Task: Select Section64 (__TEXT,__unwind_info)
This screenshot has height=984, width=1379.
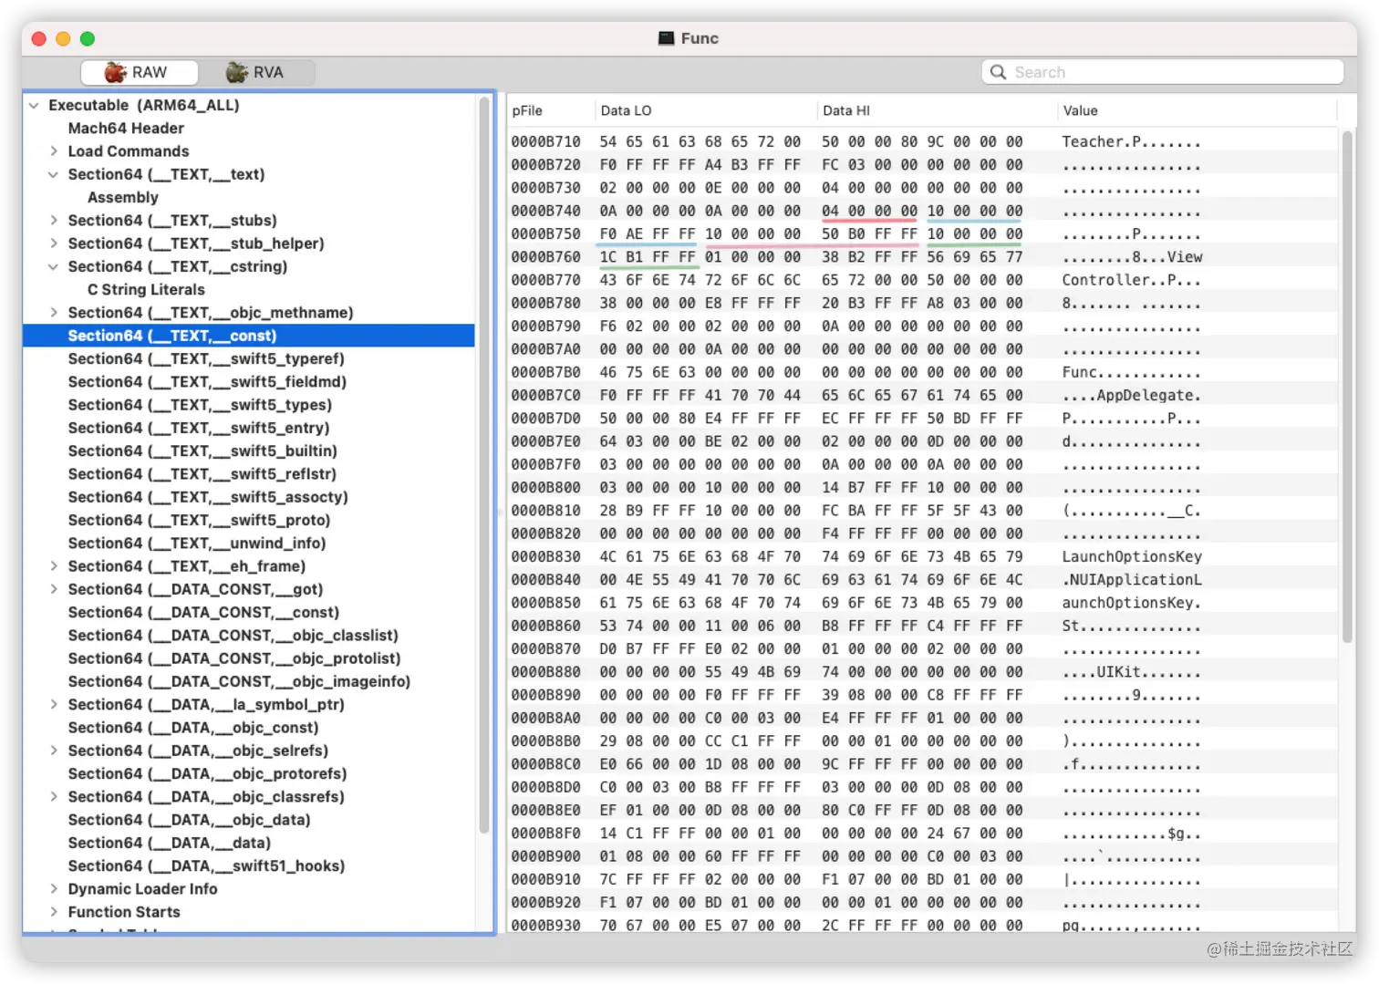Action: click(x=197, y=544)
